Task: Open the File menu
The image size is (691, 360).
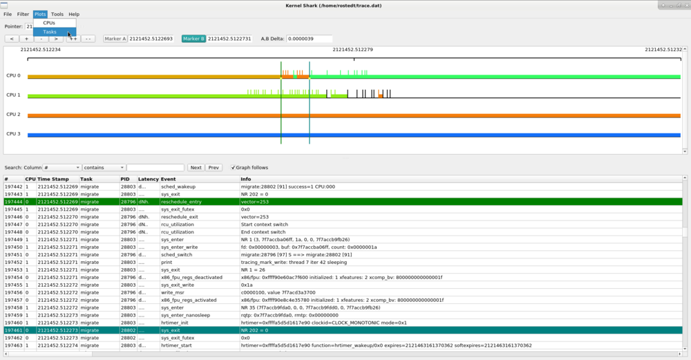Action: tap(8, 14)
